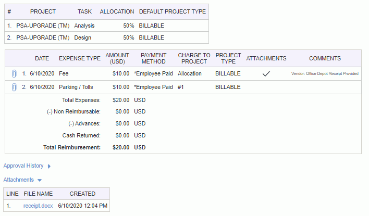Click the Allocation charge-to-project cell
Viewport: 369px width, 216px height.
click(x=189, y=73)
